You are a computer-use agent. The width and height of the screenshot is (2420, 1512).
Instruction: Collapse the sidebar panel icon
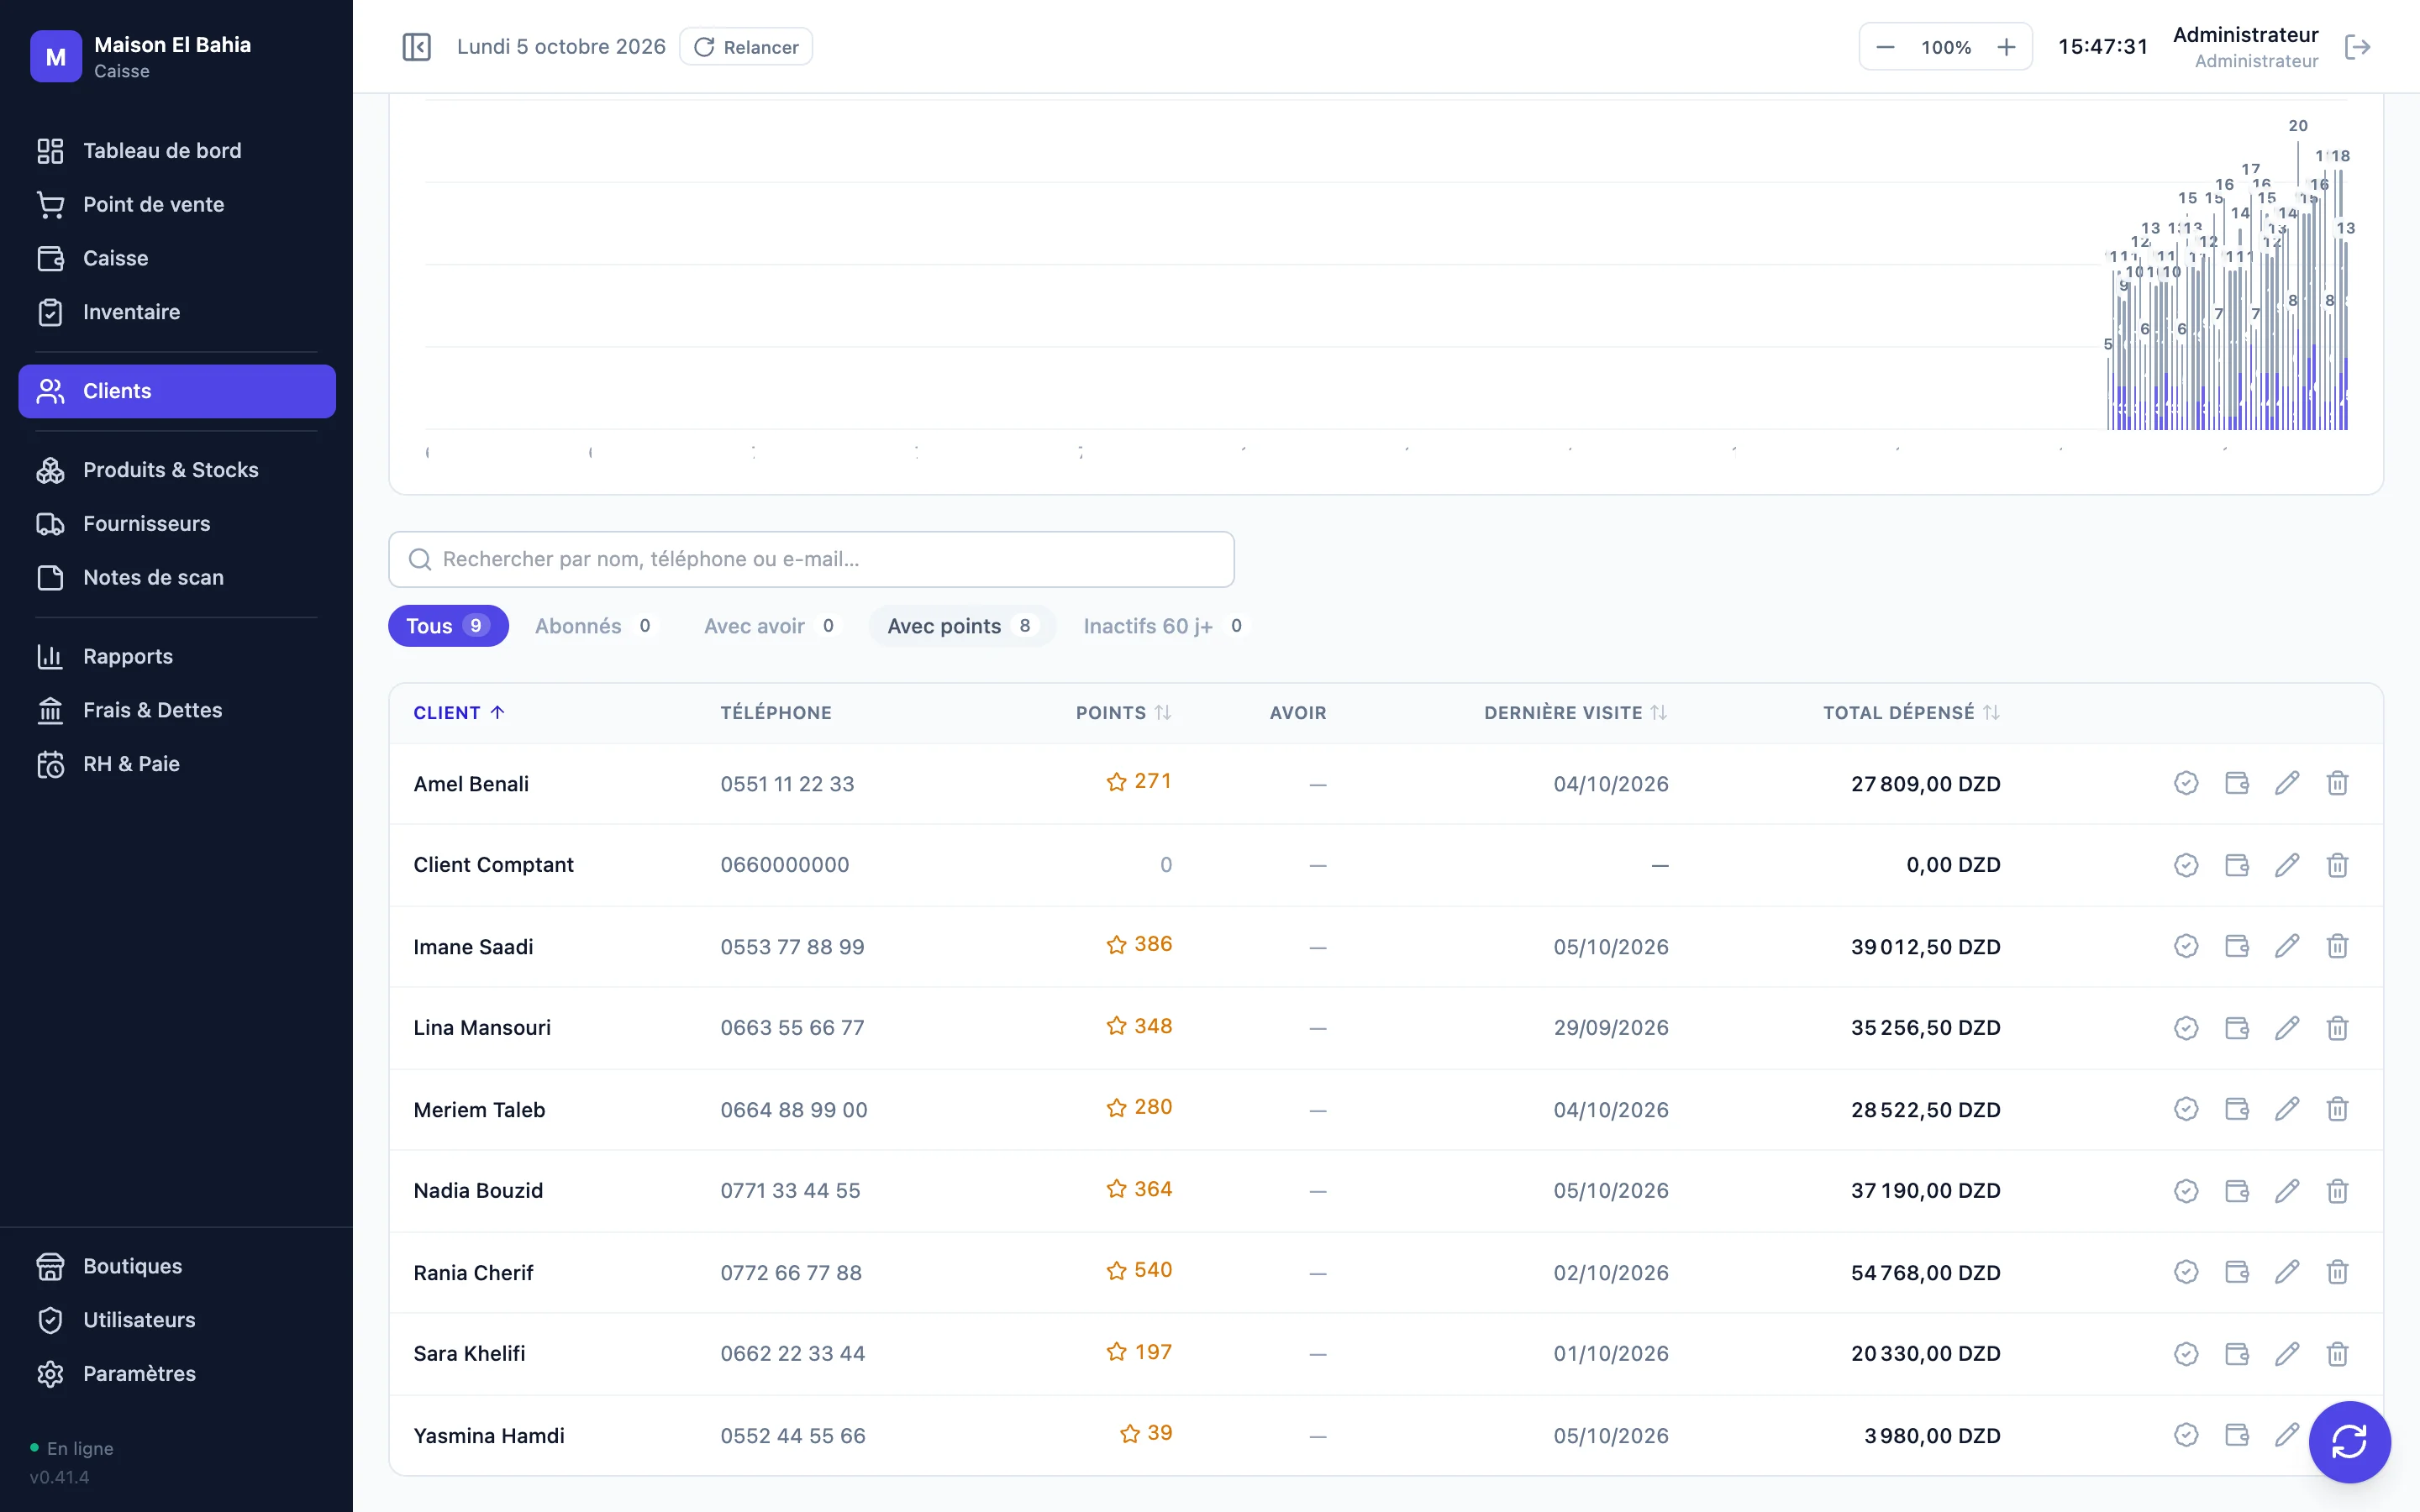(x=416, y=47)
